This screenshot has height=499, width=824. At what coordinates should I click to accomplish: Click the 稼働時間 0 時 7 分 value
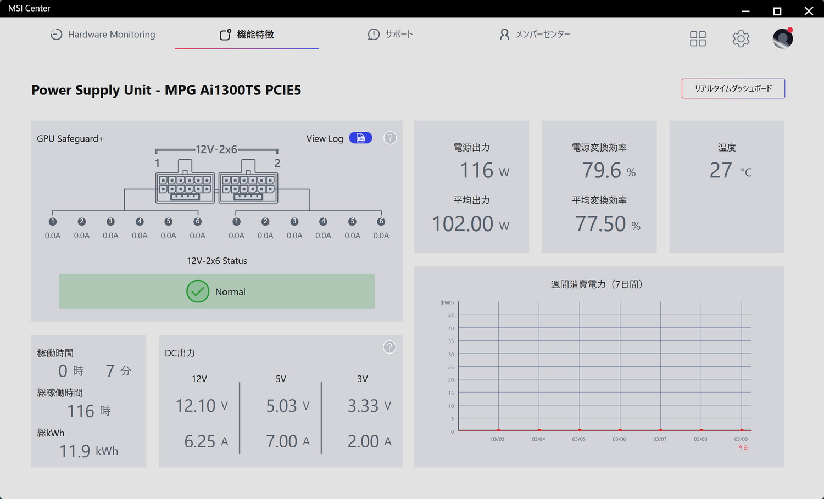click(x=95, y=371)
